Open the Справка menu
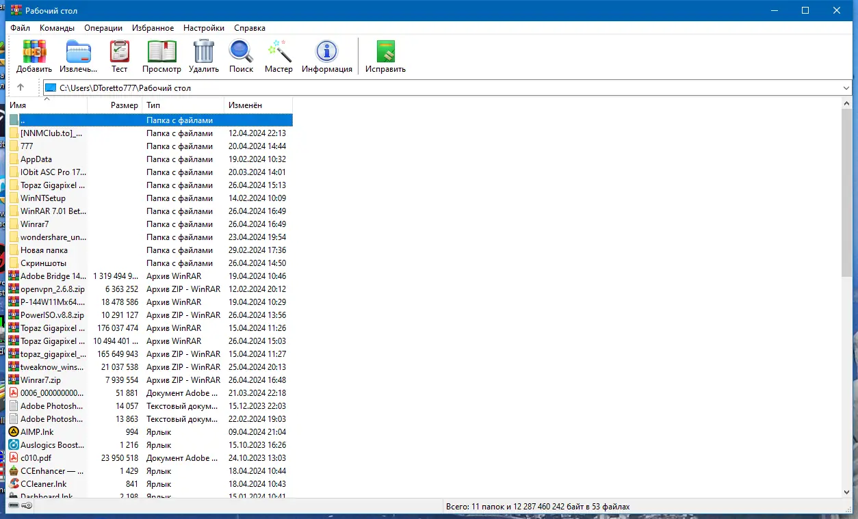 [x=250, y=28]
